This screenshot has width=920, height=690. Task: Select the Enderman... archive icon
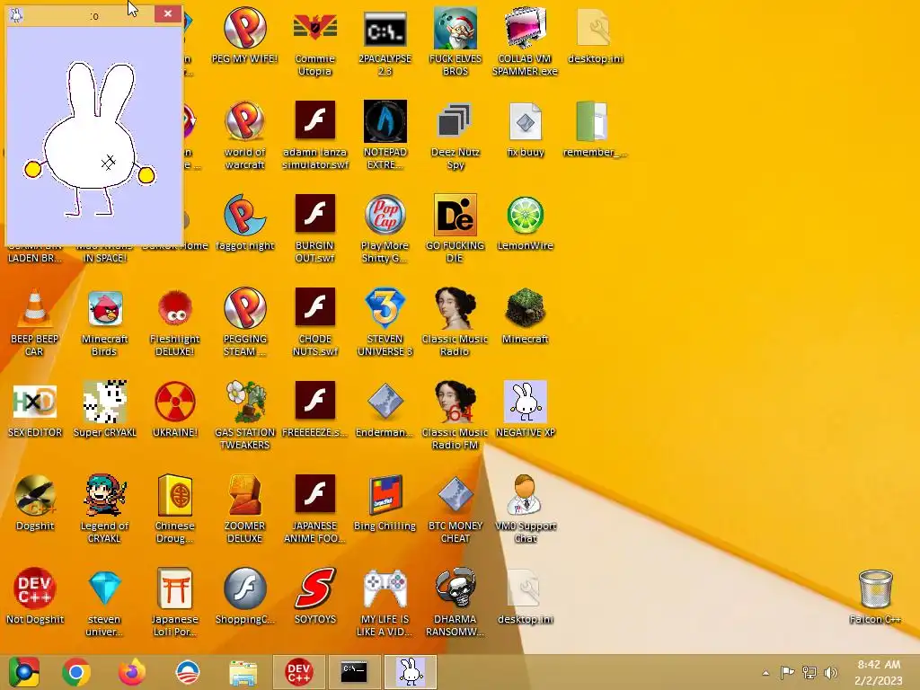point(385,402)
